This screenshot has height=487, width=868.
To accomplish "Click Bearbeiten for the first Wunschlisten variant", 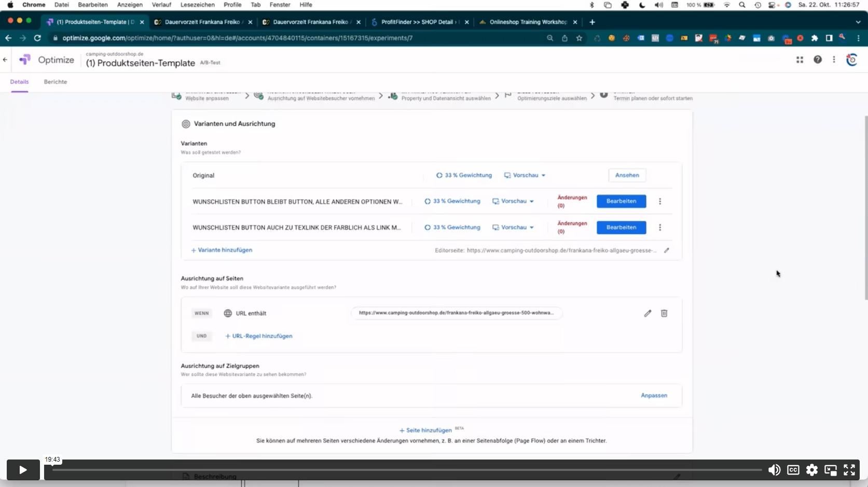I will (621, 201).
